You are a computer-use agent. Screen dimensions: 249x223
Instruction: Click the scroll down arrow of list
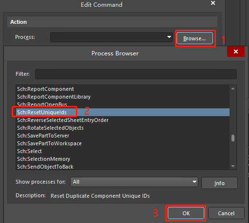pos(233,166)
